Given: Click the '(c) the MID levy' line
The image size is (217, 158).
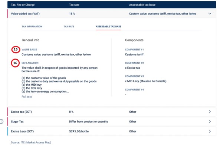Looking at the screenshot, I should [x=32, y=85].
